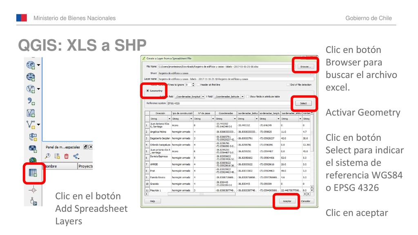This screenshot has height=235, width=418.
Task: Click the first globe add-layer icon in the toolbar
Action: coord(31,65)
